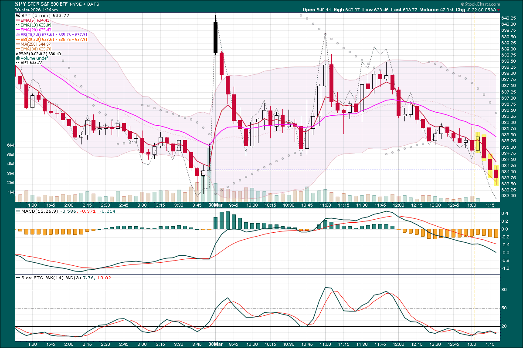Click the 640.25 price axis label
Image resolution: width=523 pixels, height=348 pixels.
[509, 18]
